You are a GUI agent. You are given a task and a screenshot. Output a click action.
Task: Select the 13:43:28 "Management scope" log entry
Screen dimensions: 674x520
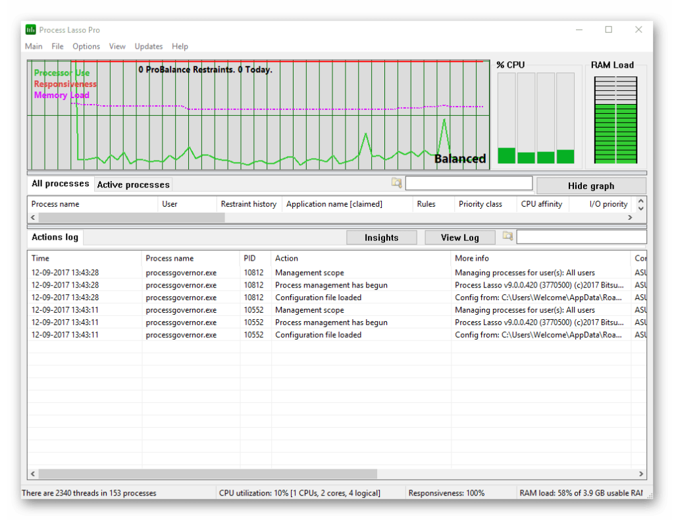pyautogui.click(x=337, y=273)
